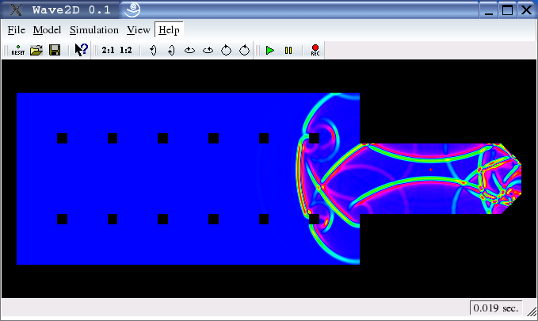Start the simulation with the green play button
This screenshot has width=538, height=321.
[270, 51]
